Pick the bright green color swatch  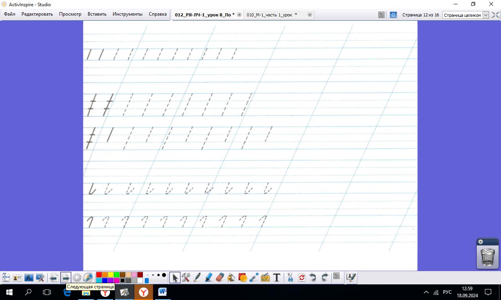click(117, 275)
